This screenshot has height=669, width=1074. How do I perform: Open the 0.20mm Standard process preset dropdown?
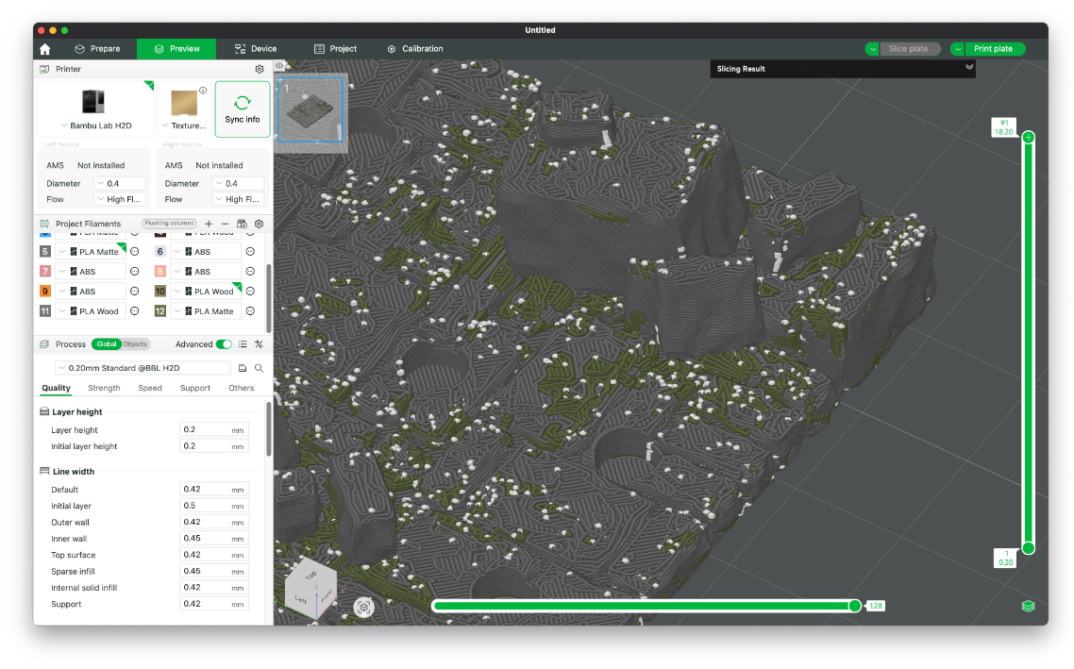pyautogui.click(x=142, y=368)
